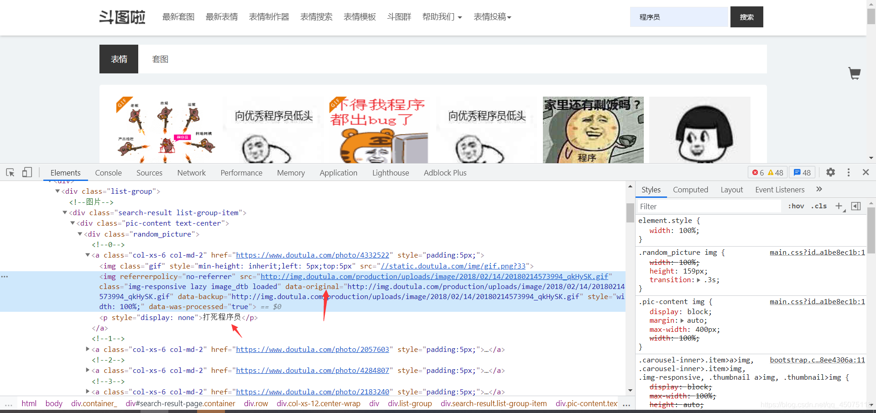Screen dimensions: 876x413
Task: Select the 表情 results tab
Action: tap(119, 59)
